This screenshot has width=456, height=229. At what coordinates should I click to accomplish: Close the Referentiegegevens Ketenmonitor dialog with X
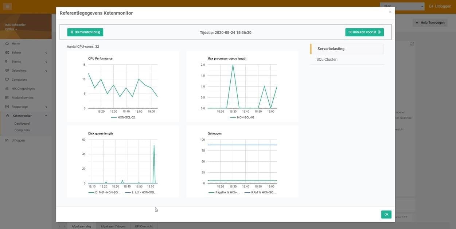pos(390,12)
